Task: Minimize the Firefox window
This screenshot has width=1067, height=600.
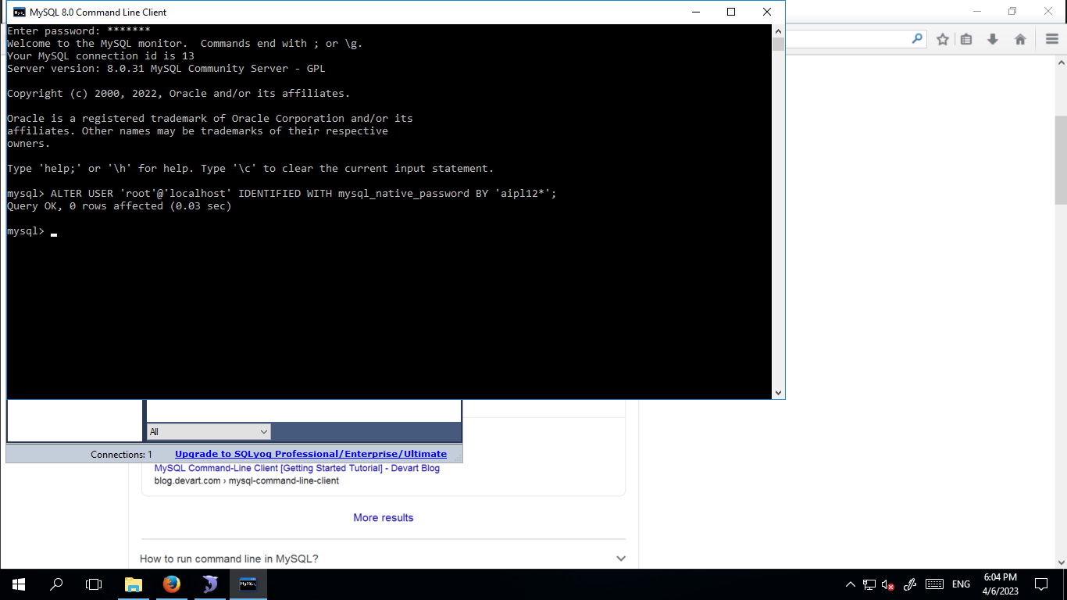Action: click(976, 11)
